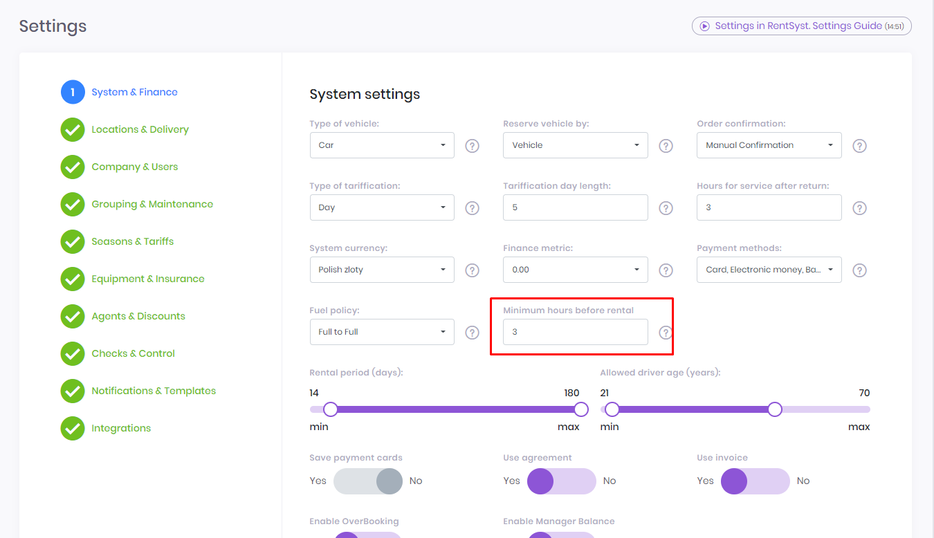
Task: Go to Integrations settings
Action: (x=121, y=428)
